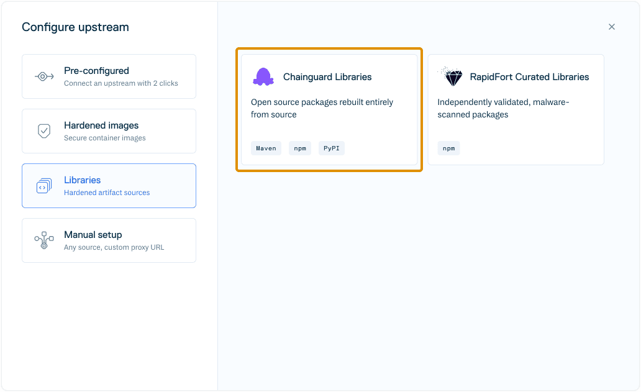Click the npm tag on Chainguard card
Image resolution: width=641 pixels, height=392 pixels.
click(300, 148)
